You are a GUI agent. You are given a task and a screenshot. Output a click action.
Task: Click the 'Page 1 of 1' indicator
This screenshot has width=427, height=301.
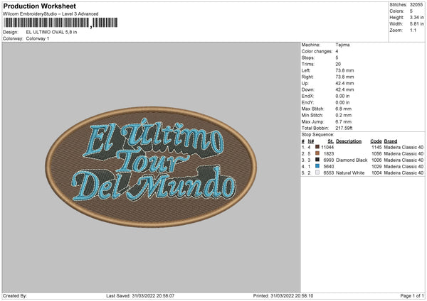tap(412, 295)
